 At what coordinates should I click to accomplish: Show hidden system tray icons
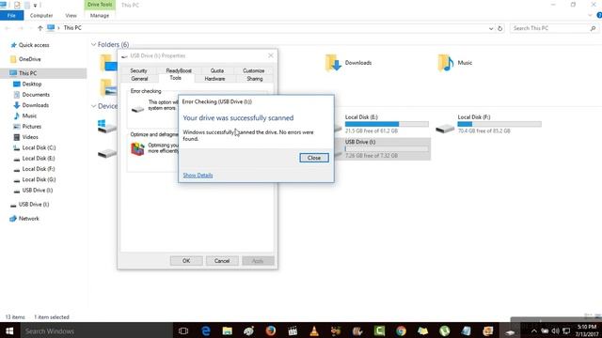tap(534, 330)
